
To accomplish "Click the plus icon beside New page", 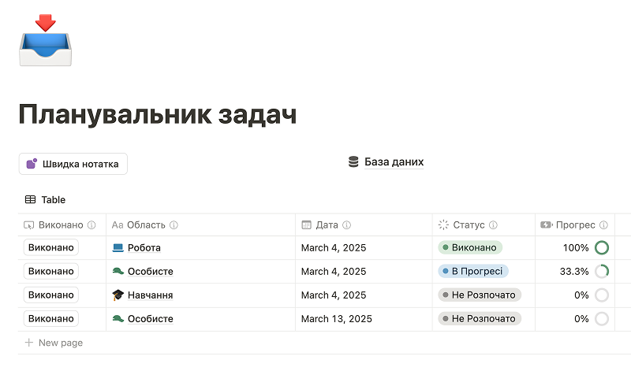I will 29,343.
